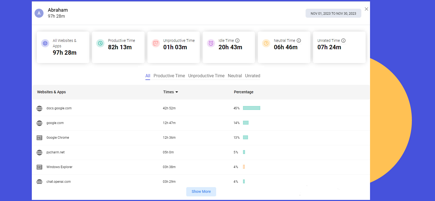
Task: Open the Unrated Time info icon
Action: [343, 41]
